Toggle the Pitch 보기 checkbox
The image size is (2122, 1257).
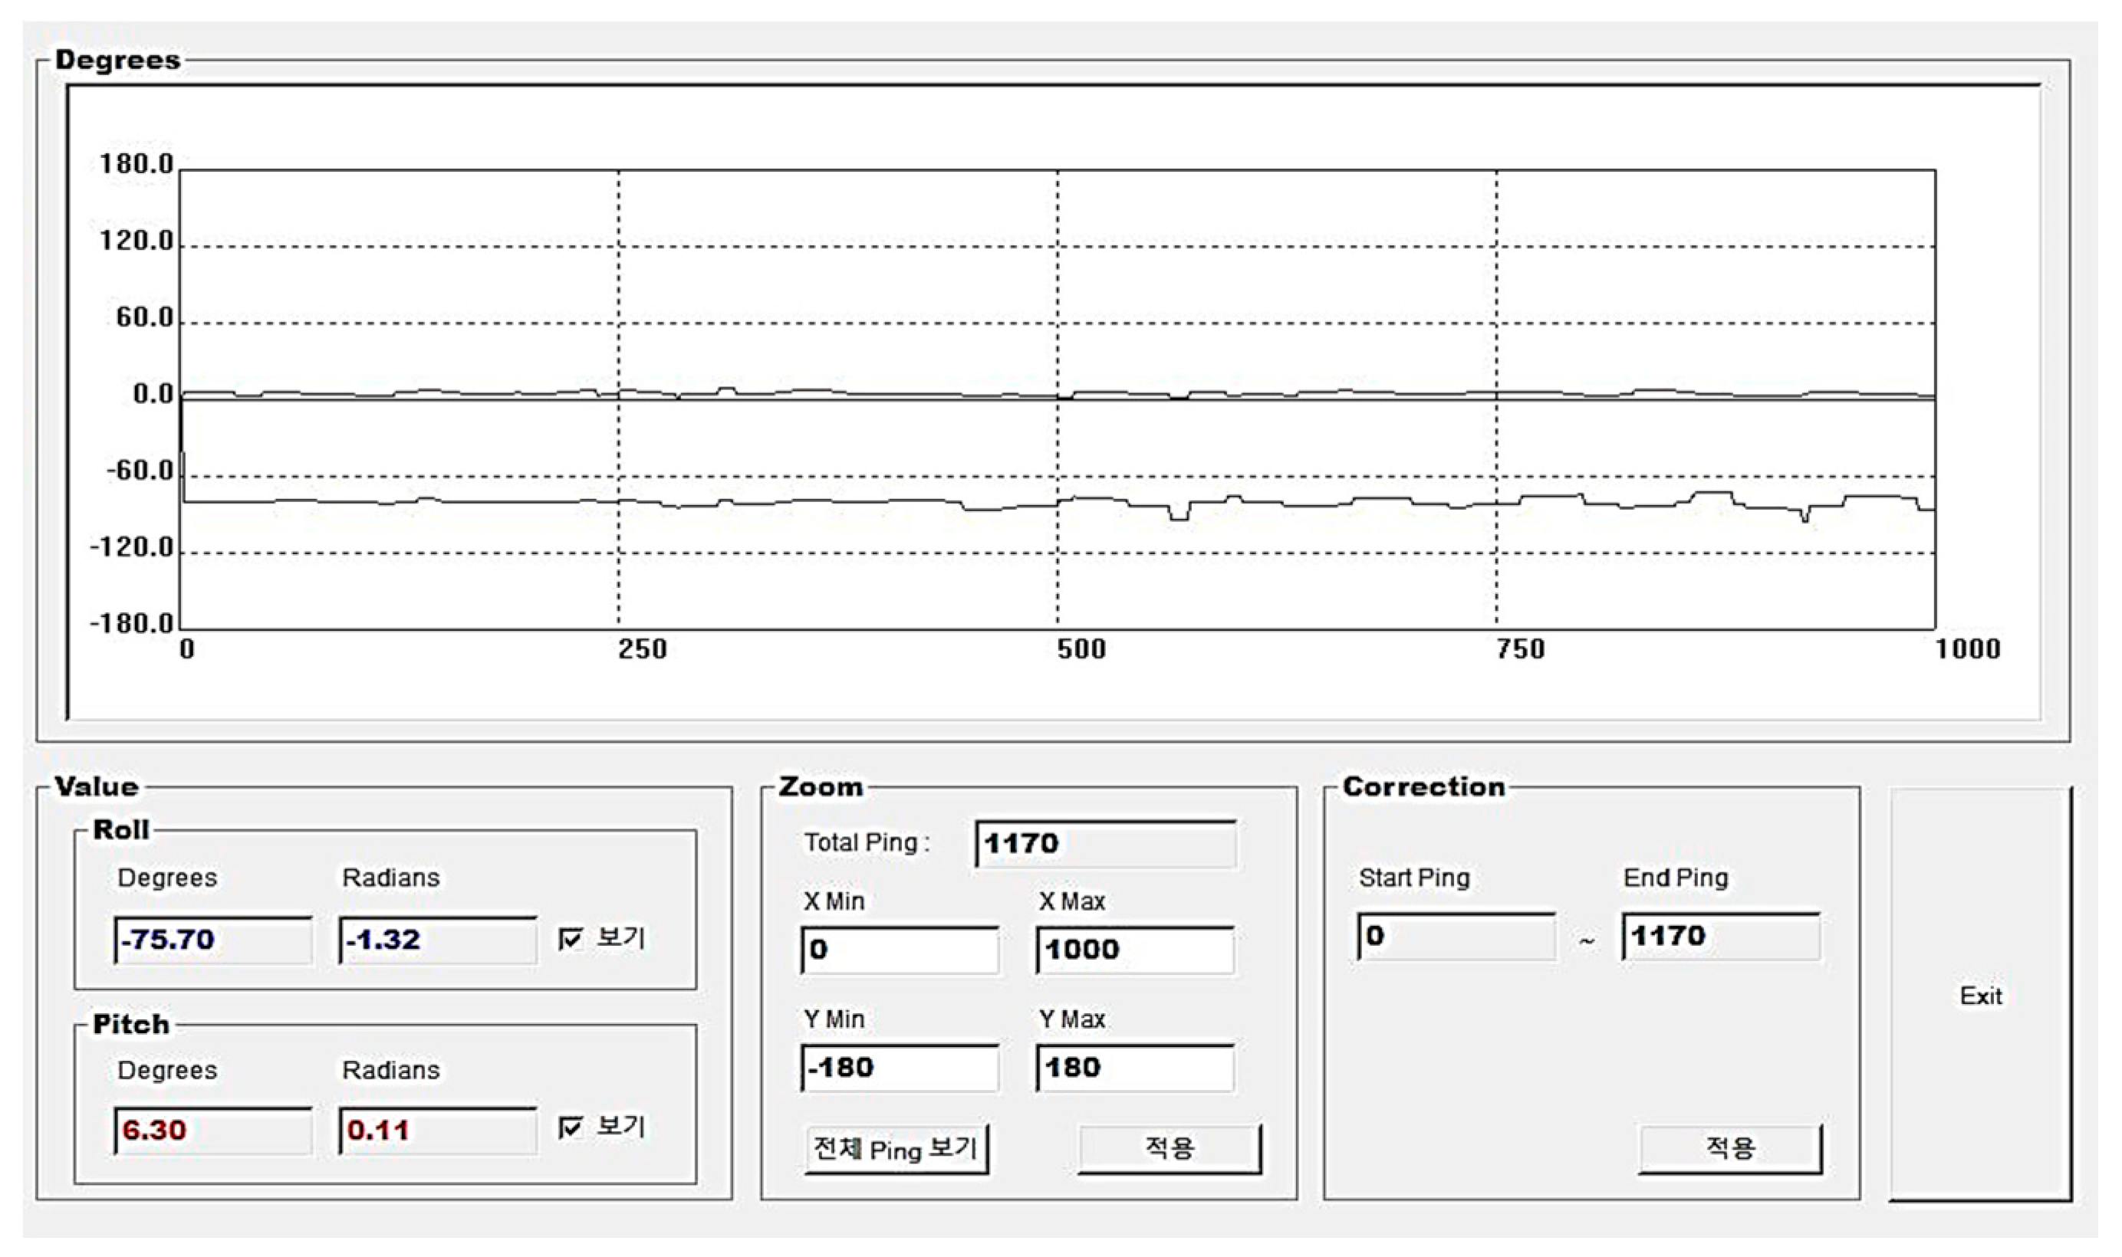tap(571, 1127)
